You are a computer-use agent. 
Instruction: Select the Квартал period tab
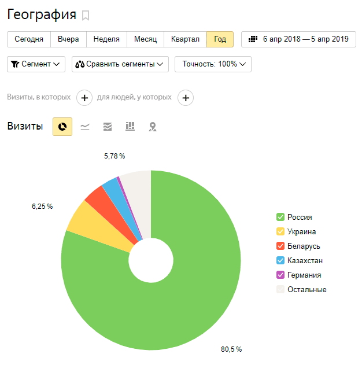pyautogui.click(x=185, y=39)
